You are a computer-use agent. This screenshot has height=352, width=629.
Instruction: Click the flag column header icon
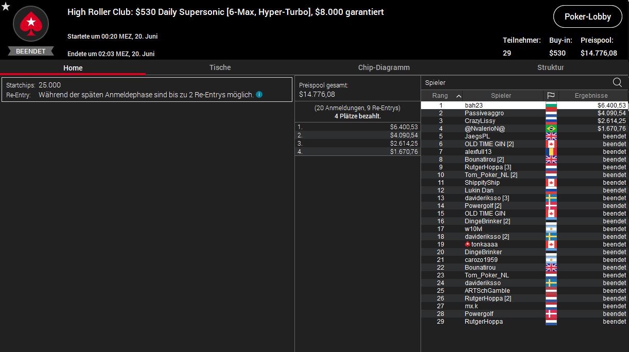(x=551, y=96)
